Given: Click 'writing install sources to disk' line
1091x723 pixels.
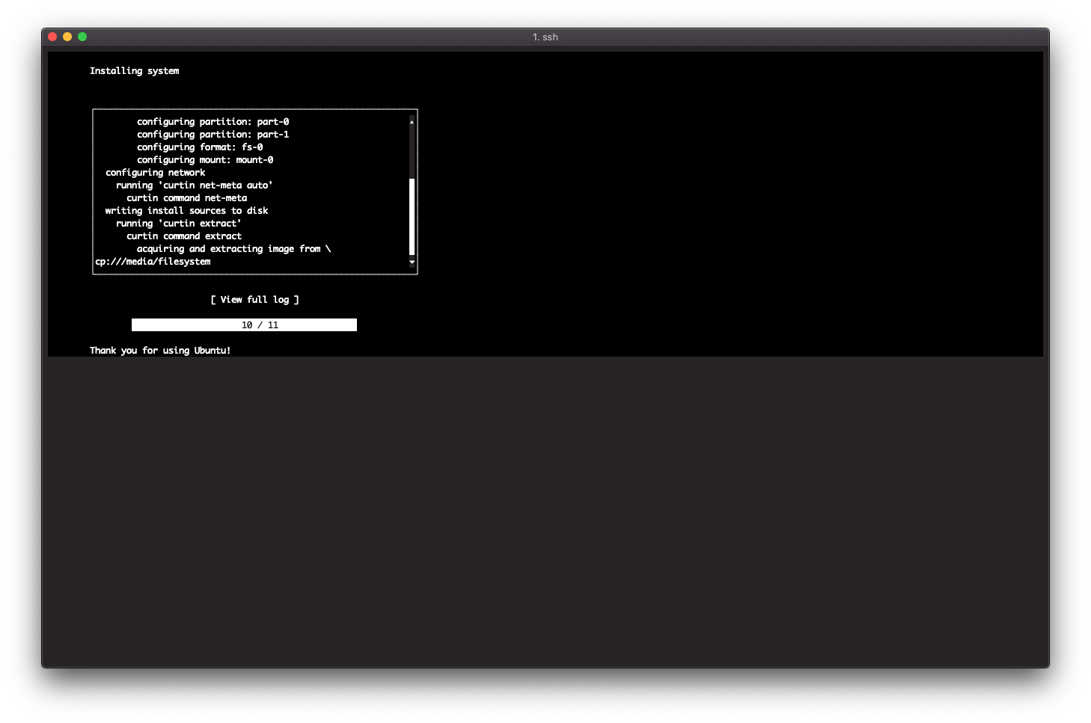Looking at the screenshot, I should 186,211.
